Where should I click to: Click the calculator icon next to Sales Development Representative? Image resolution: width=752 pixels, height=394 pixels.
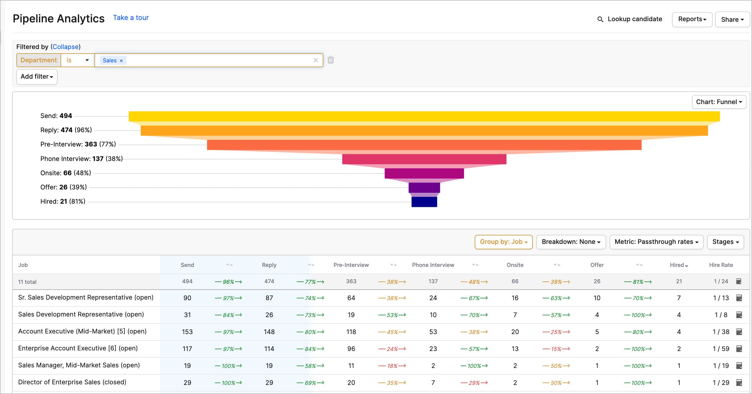point(739,314)
